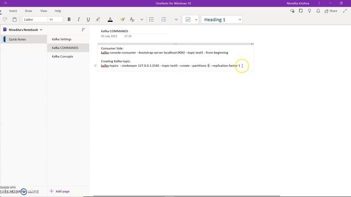This screenshot has width=351, height=197.
Task: Open the sync status icon
Action: point(292,11)
